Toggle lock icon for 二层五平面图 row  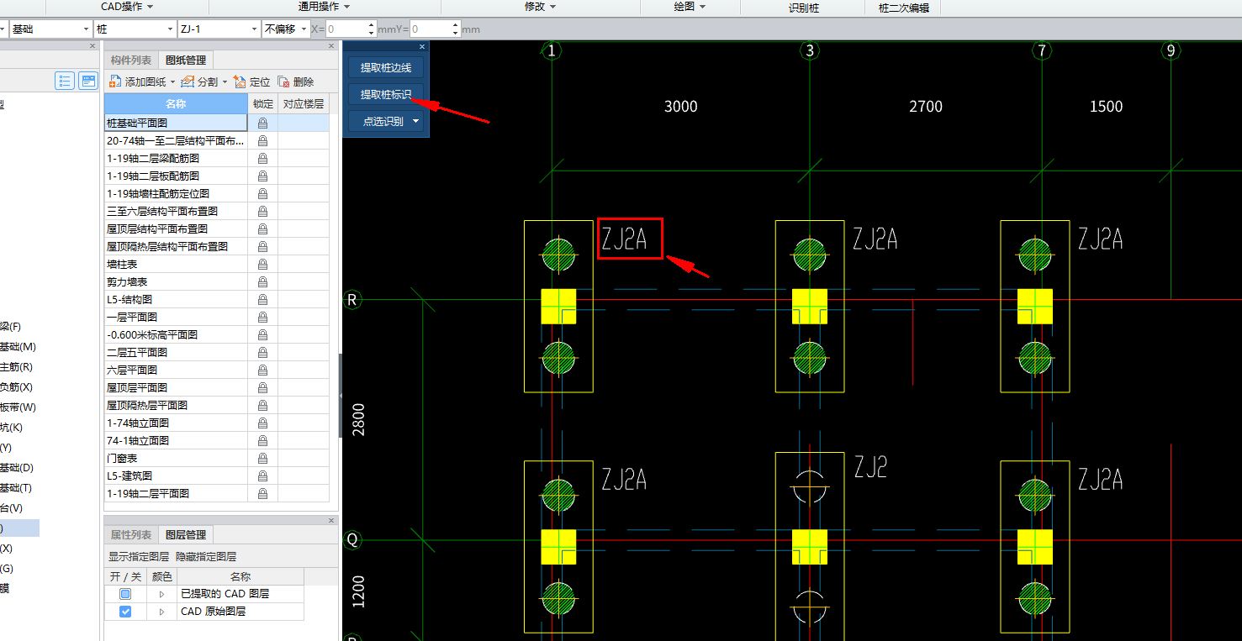click(262, 352)
